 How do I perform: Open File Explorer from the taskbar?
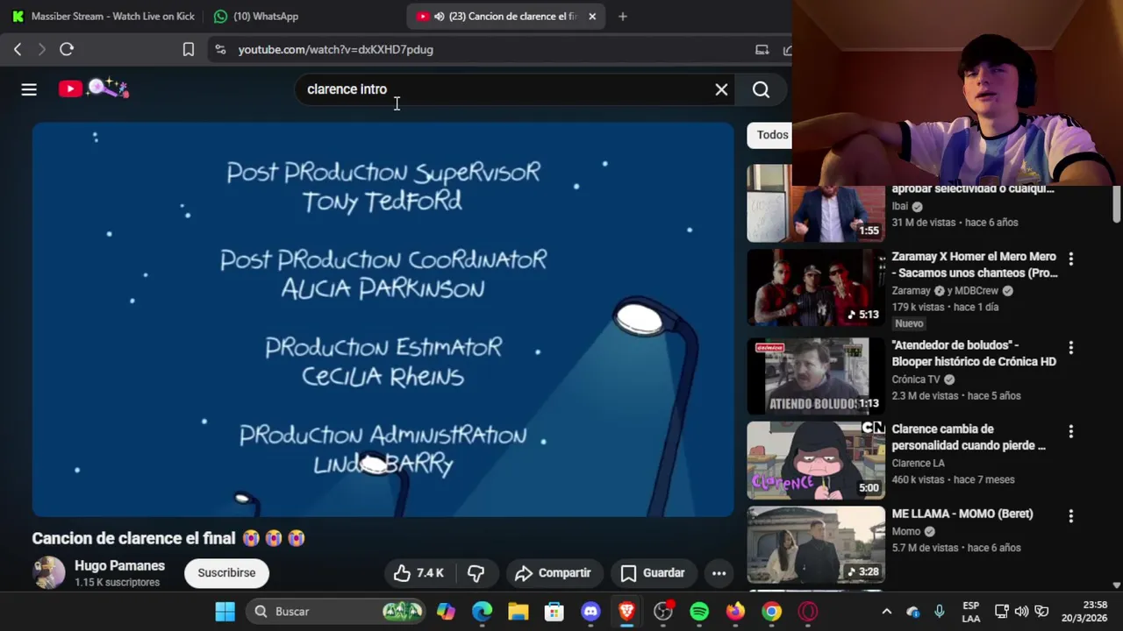519,612
